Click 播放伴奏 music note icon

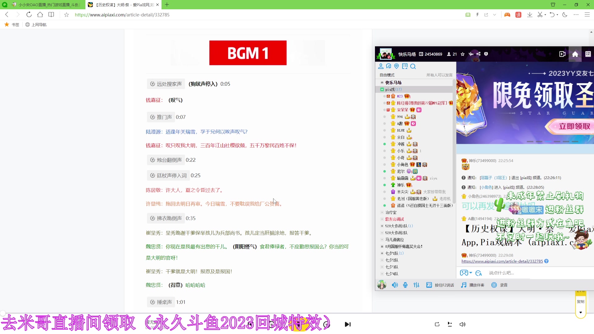coord(464,285)
